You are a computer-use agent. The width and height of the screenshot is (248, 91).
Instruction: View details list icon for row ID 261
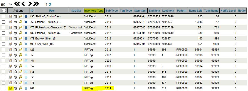(x=26, y=88)
